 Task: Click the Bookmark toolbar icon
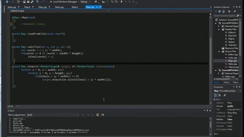point(121,2)
